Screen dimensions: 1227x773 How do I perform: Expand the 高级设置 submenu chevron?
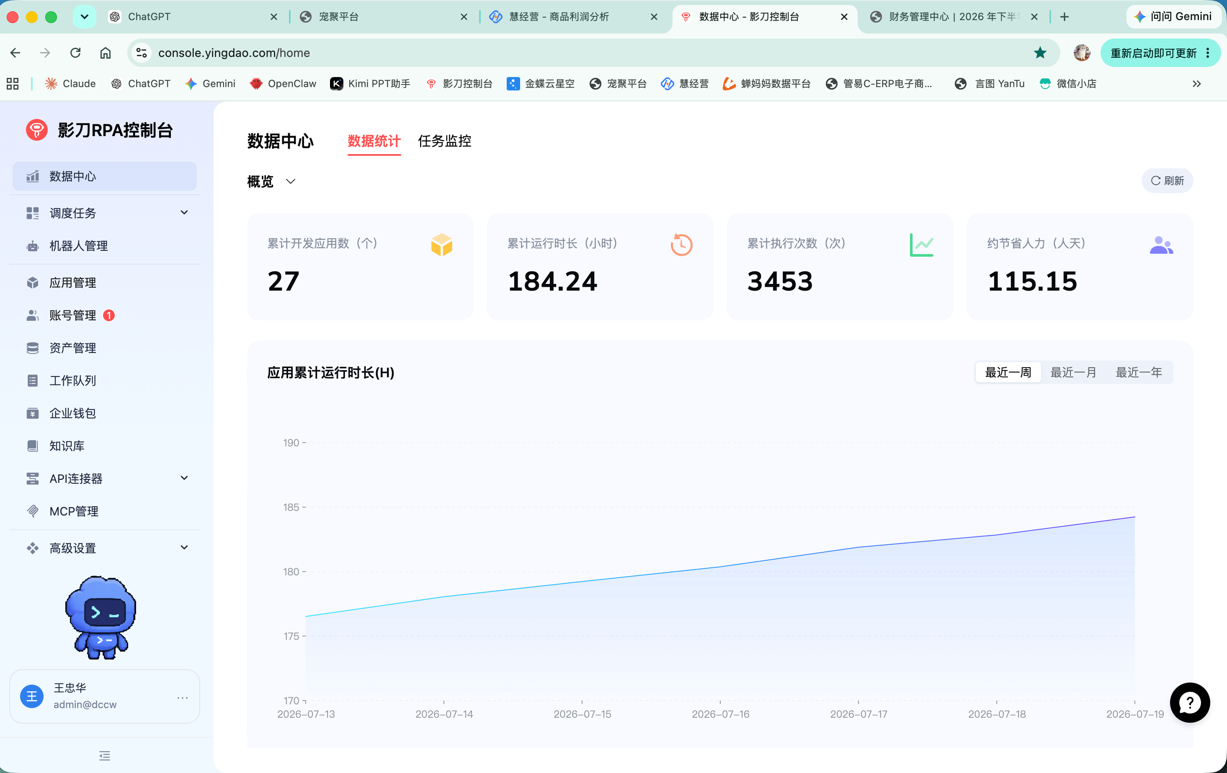[184, 548]
